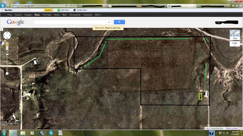Open the Windows Start button
The height and width of the screenshot is (136, 243).
tap(4, 133)
